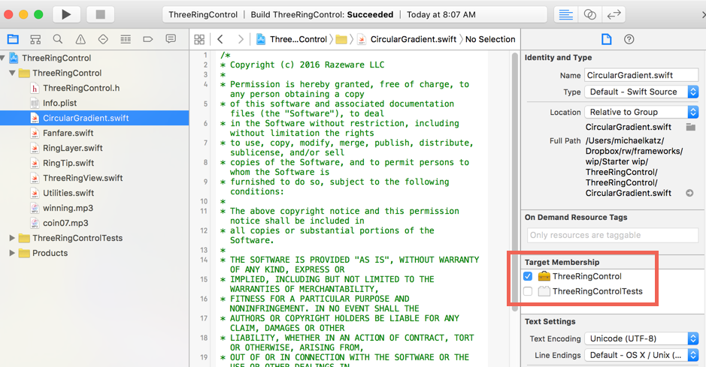Stop the running scheme
The height and width of the screenshot is (367, 706).
(x=101, y=14)
